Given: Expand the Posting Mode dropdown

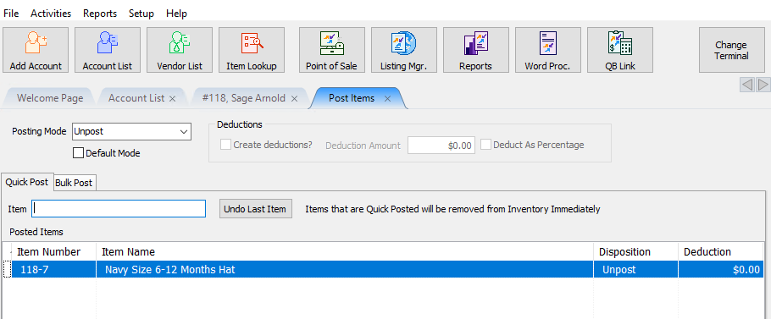Looking at the screenshot, I should tap(184, 131).
